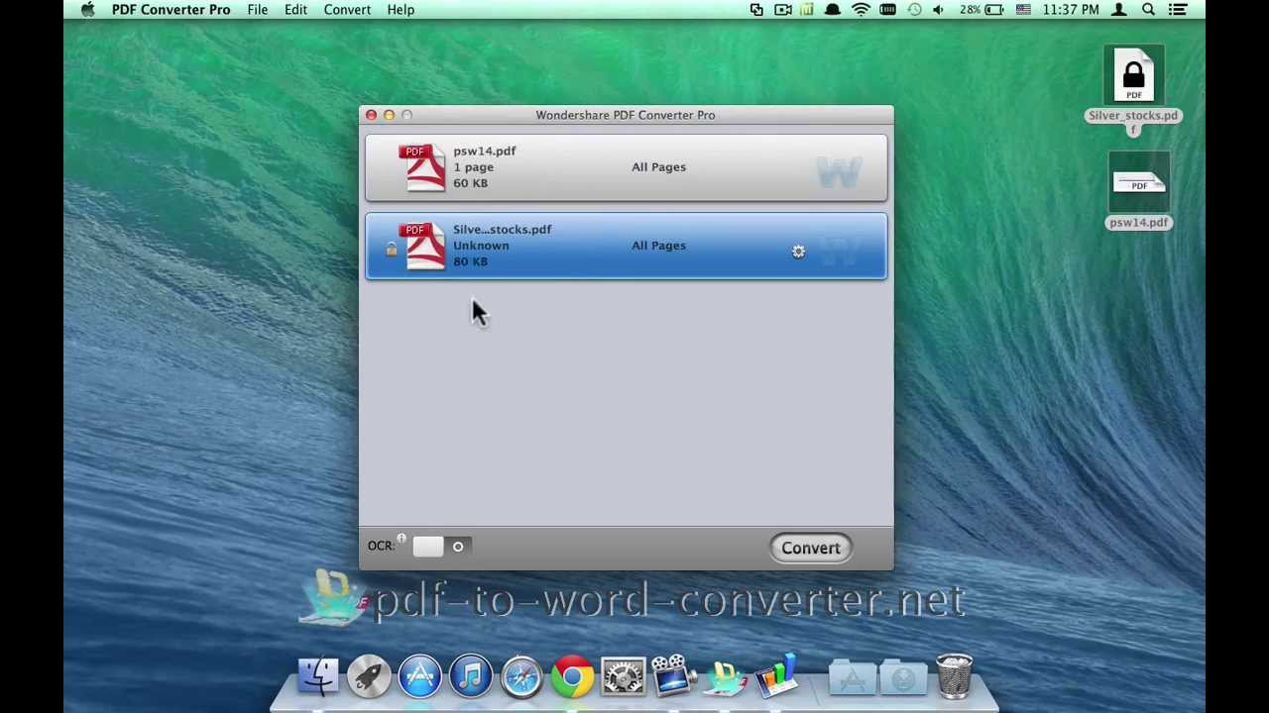
Task: Open the Apple menu
Action: click(88, 10)
